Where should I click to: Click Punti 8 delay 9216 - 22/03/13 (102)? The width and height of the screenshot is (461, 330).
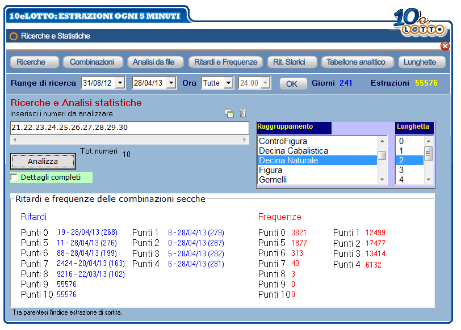click(91, 274)
